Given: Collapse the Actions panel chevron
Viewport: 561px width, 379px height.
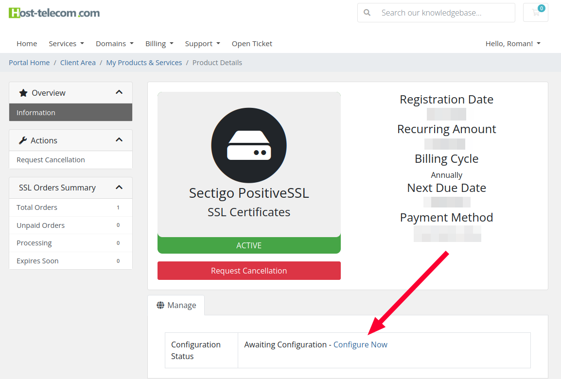Looking at the screenshot, I should coord(119,140).
